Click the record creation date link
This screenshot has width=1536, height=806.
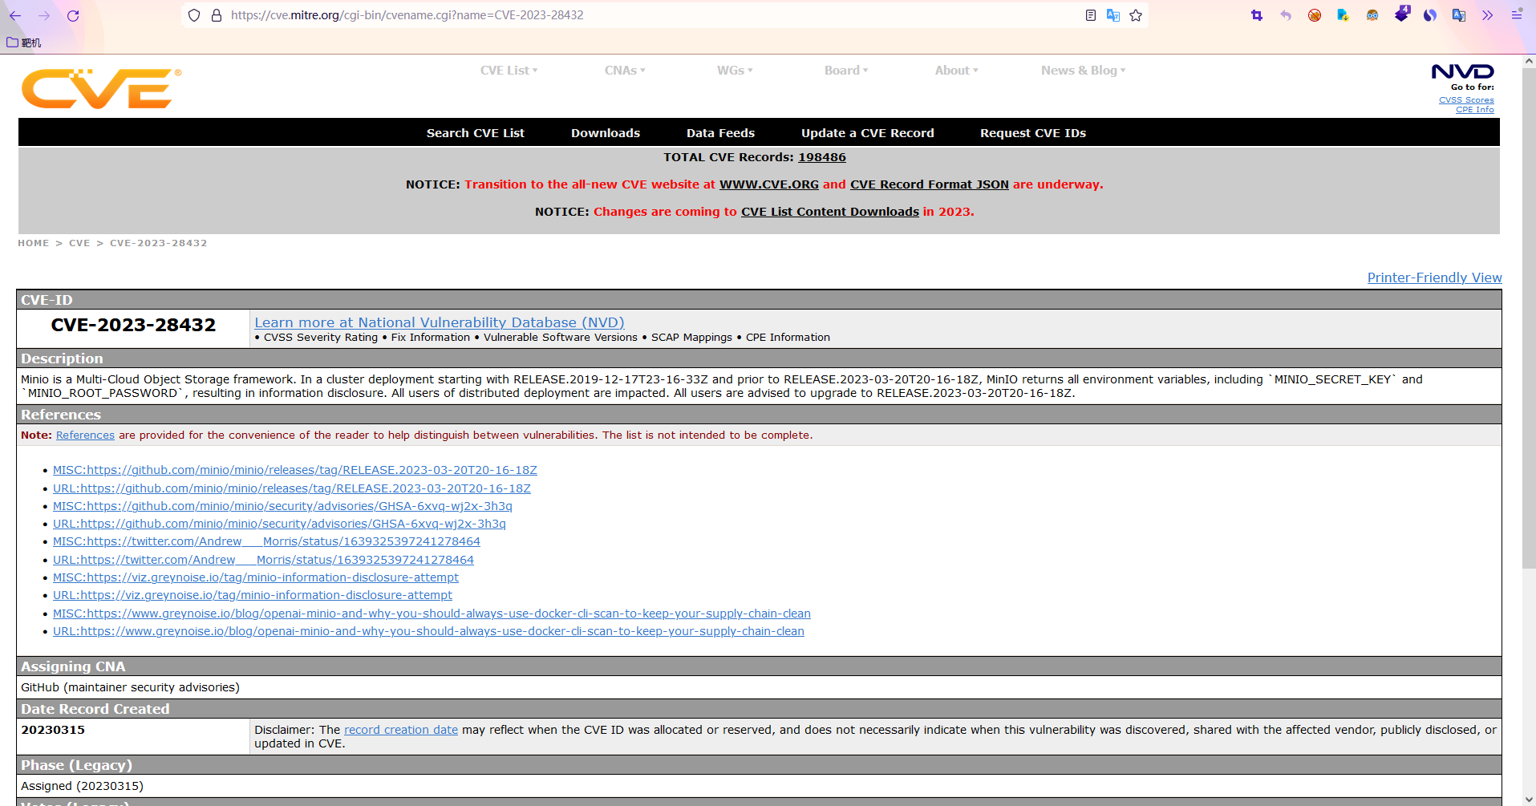tap(401, 730)
